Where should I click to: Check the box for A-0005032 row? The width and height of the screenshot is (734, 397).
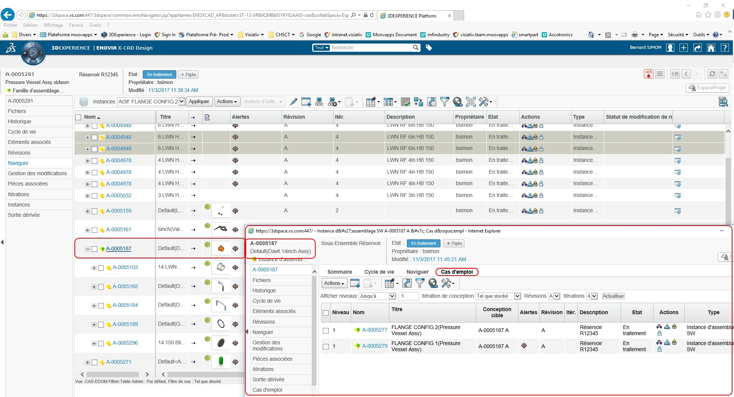(x=95, y=196)
